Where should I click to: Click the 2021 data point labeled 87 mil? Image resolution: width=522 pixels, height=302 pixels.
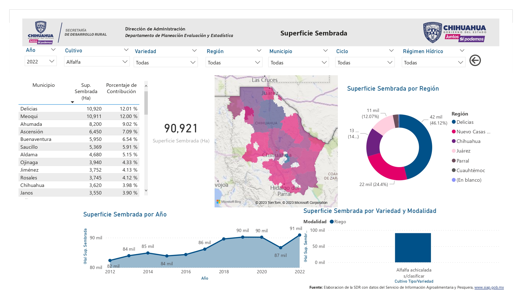pyautogui.click(x=280, y=248)
